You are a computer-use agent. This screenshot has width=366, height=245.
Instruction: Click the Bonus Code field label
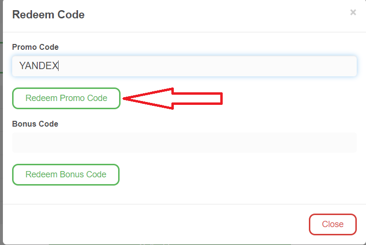coord(35,124)
